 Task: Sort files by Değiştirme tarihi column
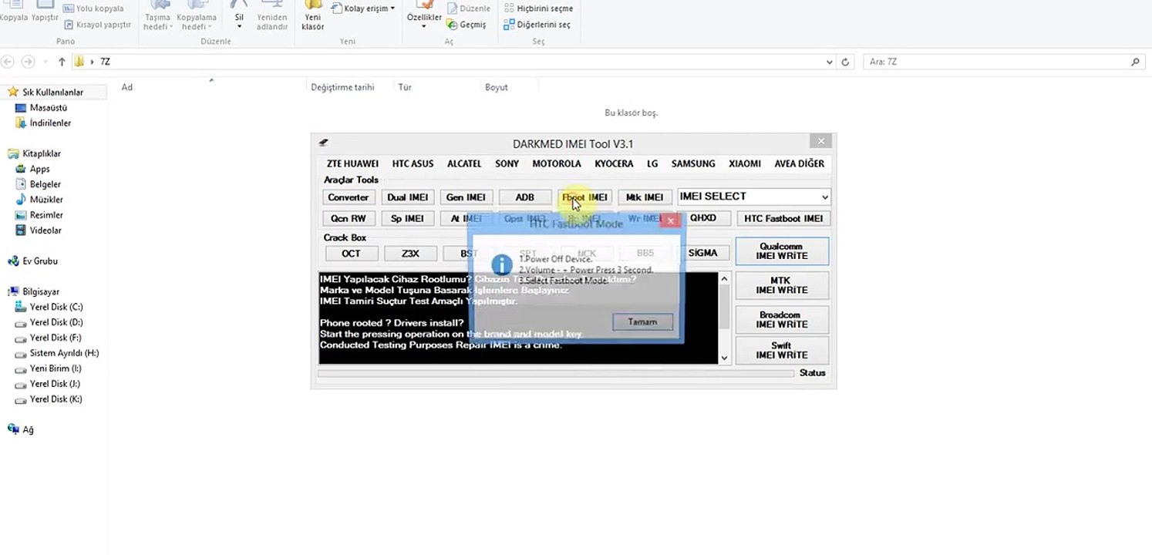(342, 88)
